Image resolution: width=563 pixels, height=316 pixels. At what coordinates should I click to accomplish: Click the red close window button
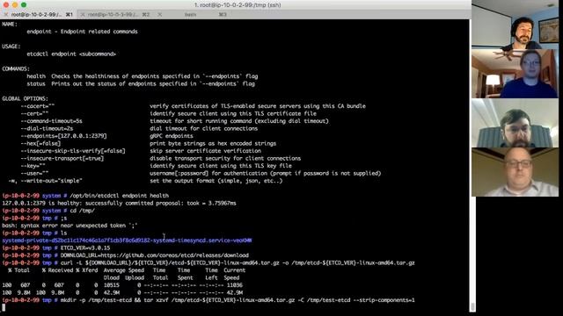(6, 4)
